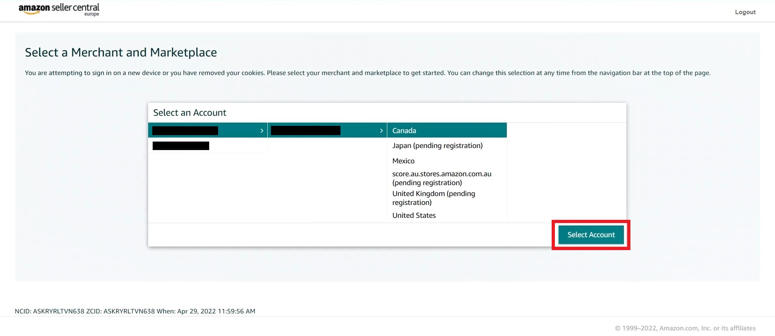Click the 'Select an Account' panel title
The height and width of the screenshot is (336, 775).
190,113
